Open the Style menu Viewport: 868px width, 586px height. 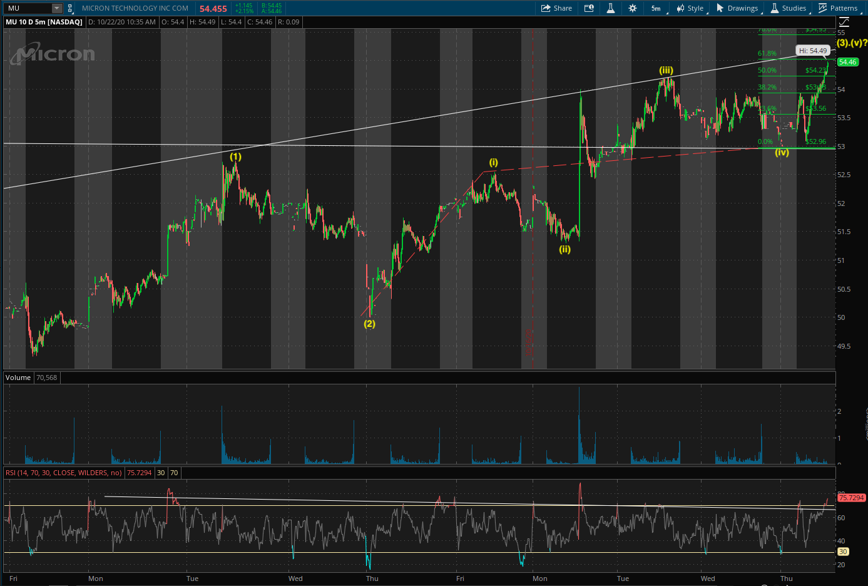690,8
